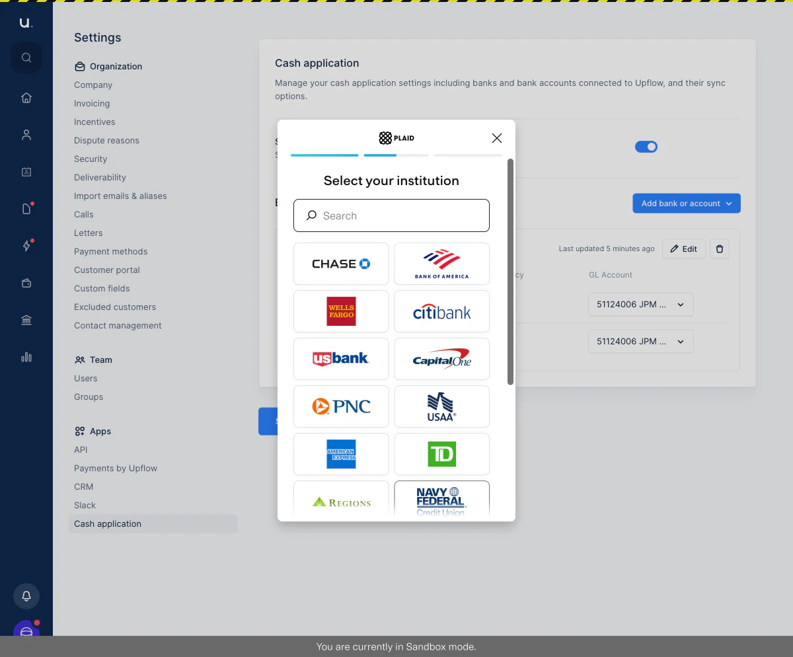The image size is (793, 657).
Task: Select Bank of America institution tile
Action: 442,264
